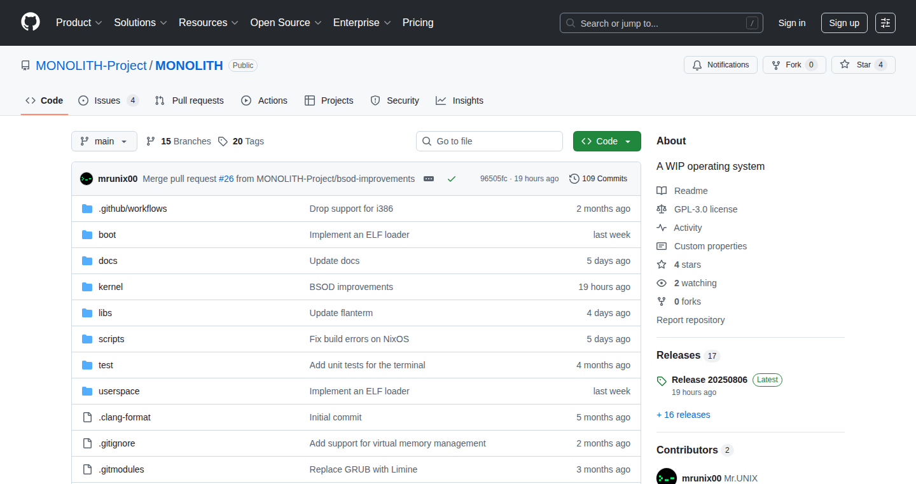The image size is (916, 484).
Task: Click the mrunix00 avatar in latest commit
Action: pos(87,179)
